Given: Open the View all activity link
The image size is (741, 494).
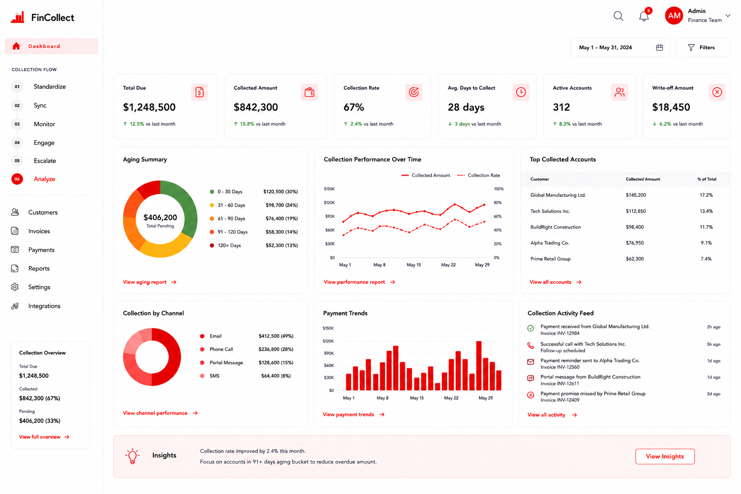Looking at the screenshot, I should tap(552, 415).
